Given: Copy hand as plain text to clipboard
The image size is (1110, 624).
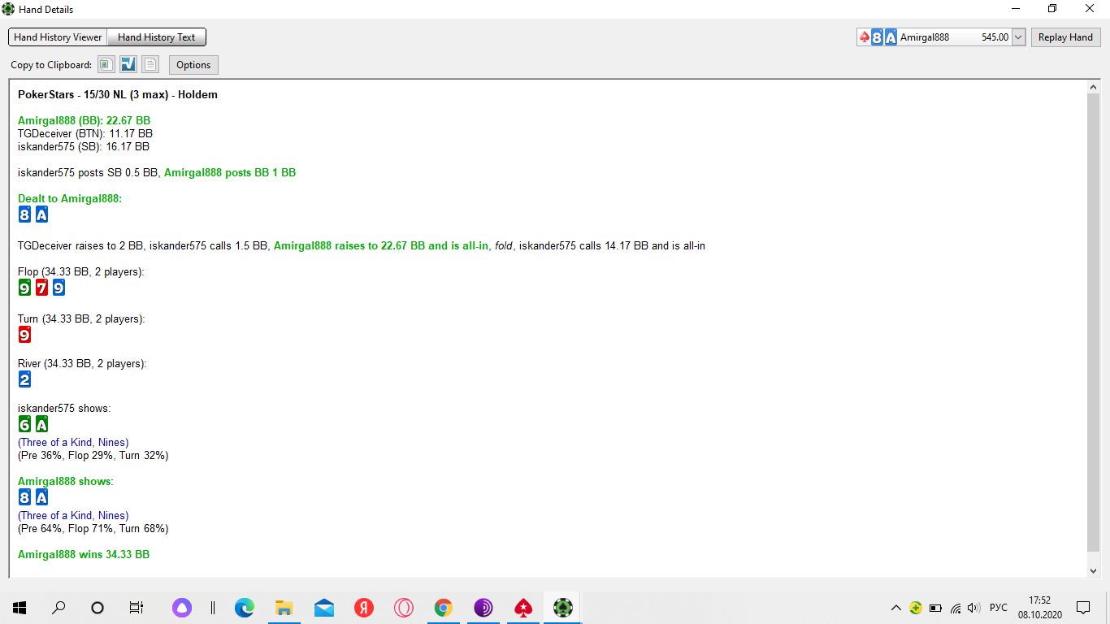Looking at the screenshot, I should click(x=150, y=65).
